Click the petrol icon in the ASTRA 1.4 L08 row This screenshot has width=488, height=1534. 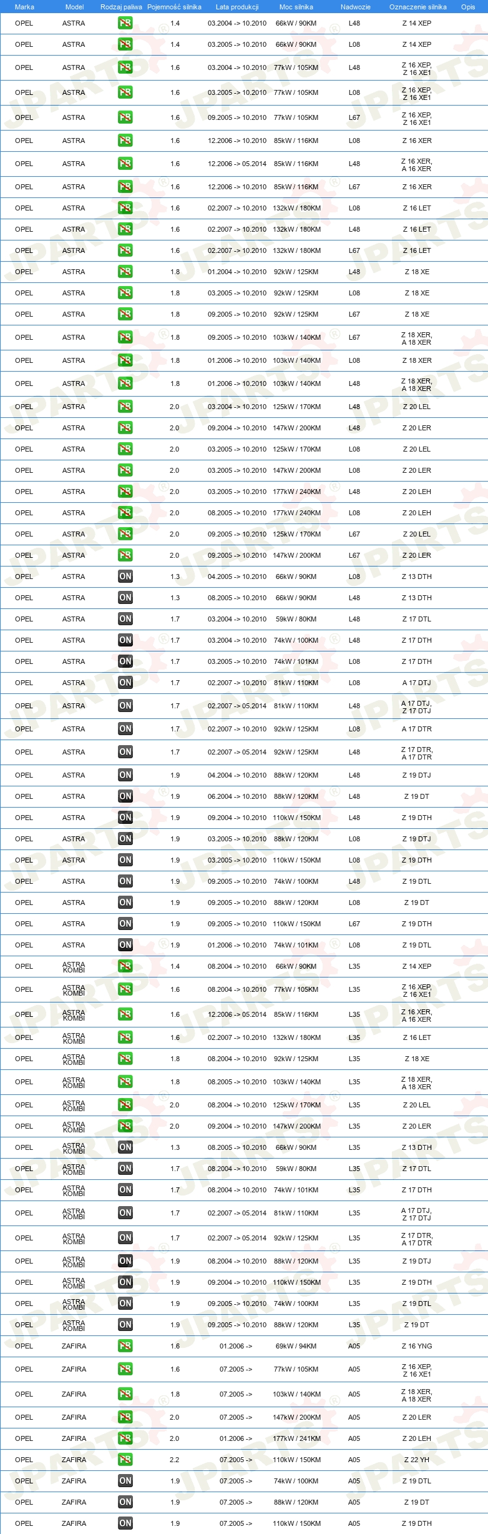click(x=125, y=44)
